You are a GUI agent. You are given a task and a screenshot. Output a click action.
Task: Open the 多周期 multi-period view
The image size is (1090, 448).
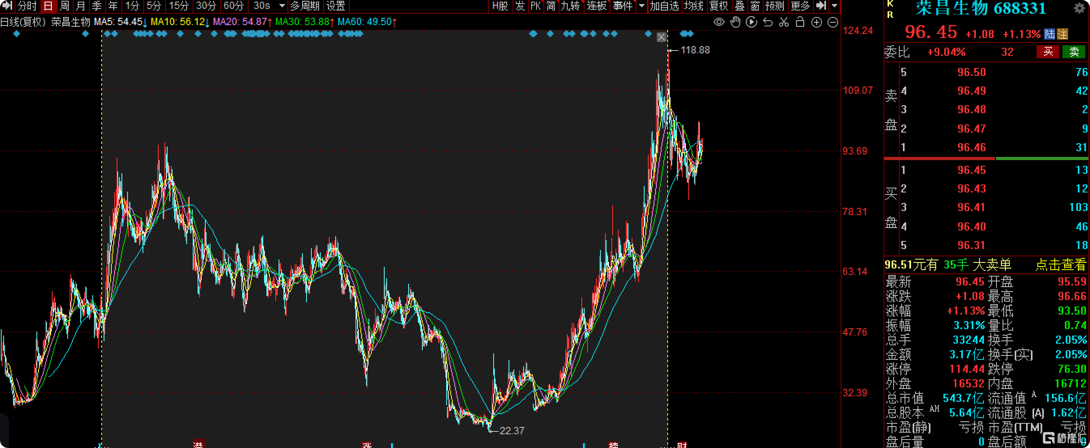304,6
